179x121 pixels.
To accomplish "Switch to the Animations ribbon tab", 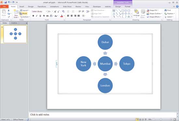I will click(x=54, y=7).
